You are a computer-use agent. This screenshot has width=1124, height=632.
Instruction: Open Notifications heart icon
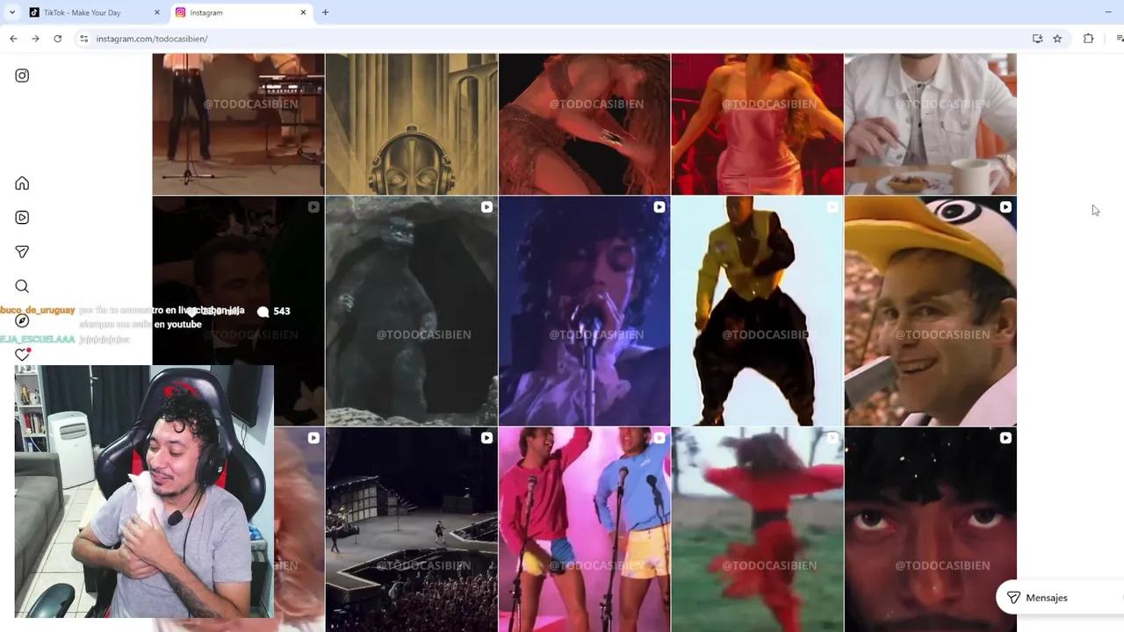point(22,355)
